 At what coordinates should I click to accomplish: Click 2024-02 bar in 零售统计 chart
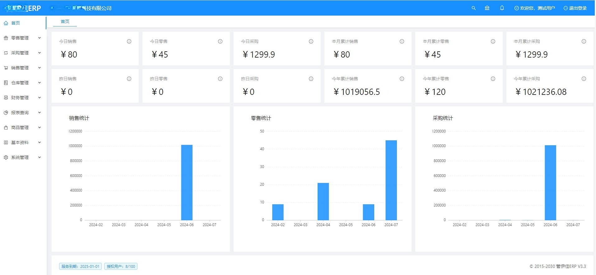pos(278,212)
